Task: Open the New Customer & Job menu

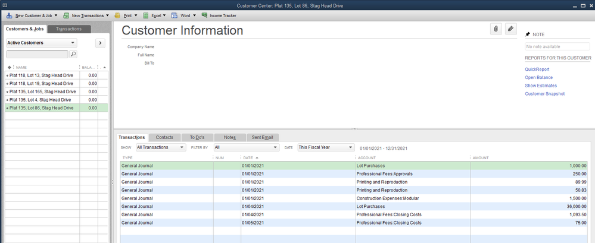Action: pyautogui.click(x=32, y=15)
